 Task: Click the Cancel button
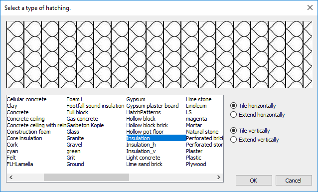(294, 181)
